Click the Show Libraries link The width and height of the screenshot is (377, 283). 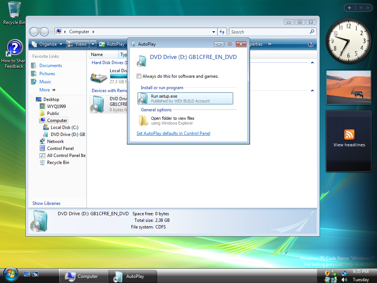tap(46, 203)
